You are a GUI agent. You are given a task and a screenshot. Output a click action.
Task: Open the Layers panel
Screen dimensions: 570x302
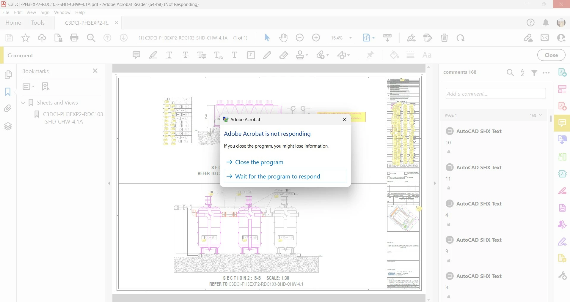8,126
